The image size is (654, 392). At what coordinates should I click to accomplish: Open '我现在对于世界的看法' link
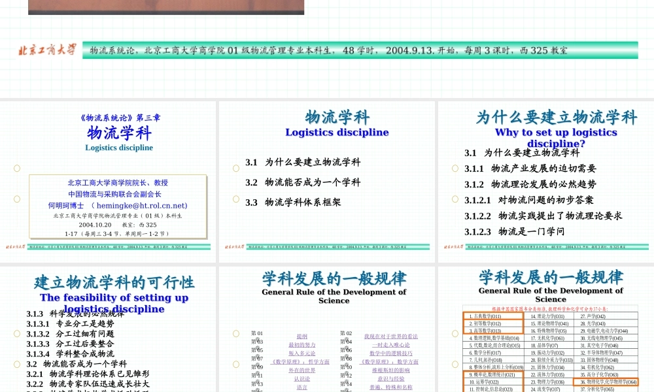(x=391, y=336)
